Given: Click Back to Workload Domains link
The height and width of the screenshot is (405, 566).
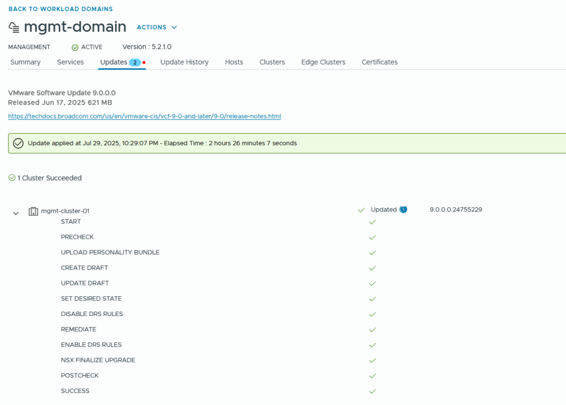Looking at the screenshot, I should pos(60,9).
